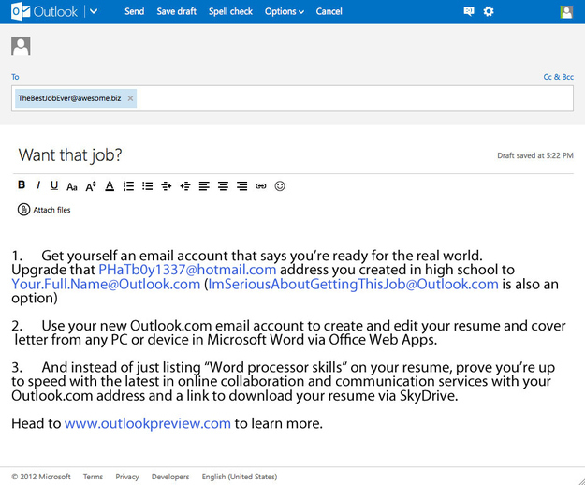Open the account profile picture menu
Screen dimensions: 585x485
point(566,12)
